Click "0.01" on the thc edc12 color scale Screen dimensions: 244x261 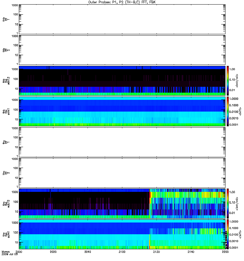[x=232, y=213]
